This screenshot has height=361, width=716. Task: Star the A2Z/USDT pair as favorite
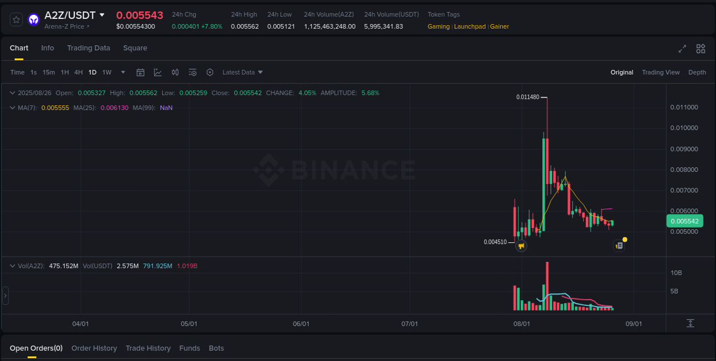(16, 19)
